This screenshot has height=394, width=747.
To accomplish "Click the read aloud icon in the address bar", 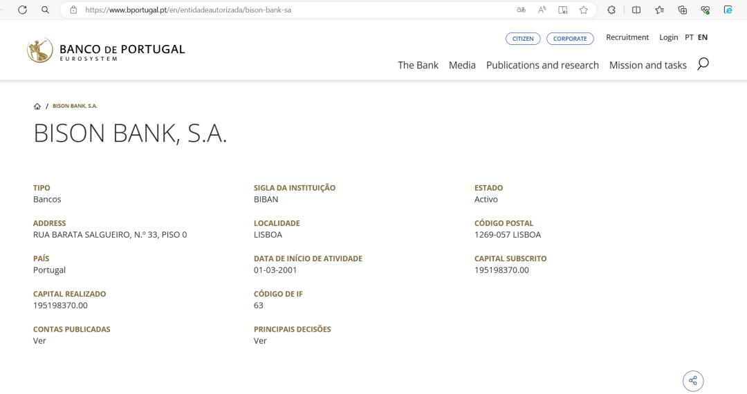I will (542, 10).
